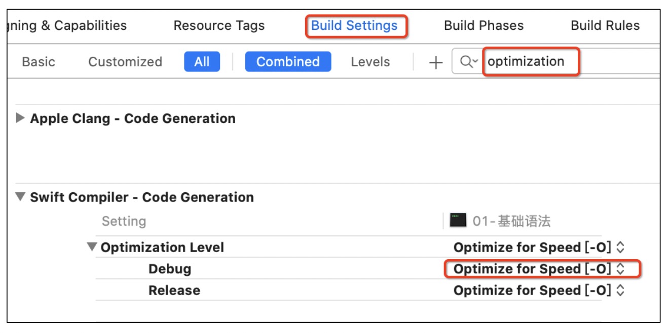Click the plus add setting icon
Viewport: 669px width, 333px height.
435,62
